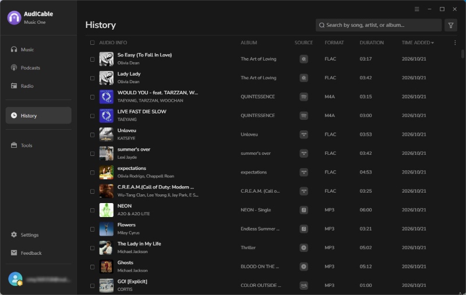The width and height of the screenshot is (466, 295).
Task: Focus the song search field
Action: click(379, 25)
